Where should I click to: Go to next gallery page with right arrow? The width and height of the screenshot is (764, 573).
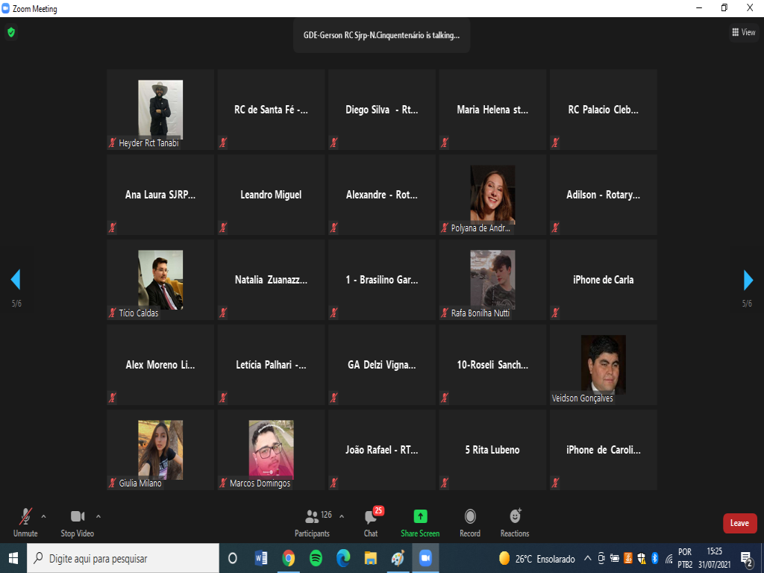(748, 280)
